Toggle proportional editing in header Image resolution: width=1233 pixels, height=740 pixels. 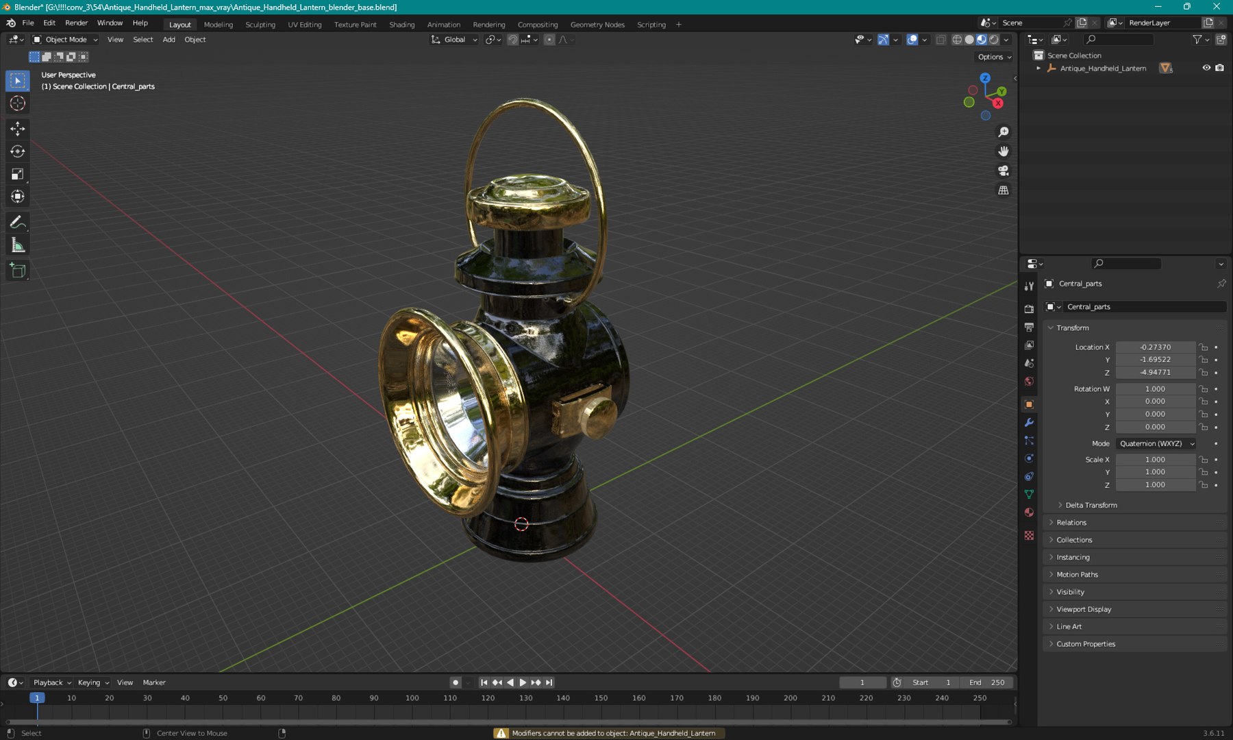coord(549,40)
